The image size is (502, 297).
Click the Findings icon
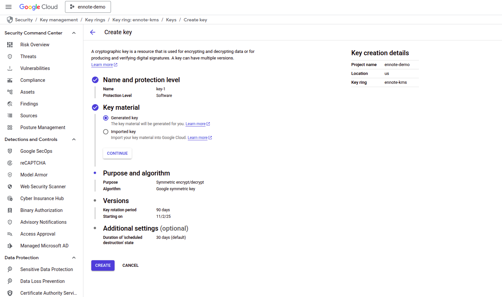pyautogui.click(x=10, y=104)
